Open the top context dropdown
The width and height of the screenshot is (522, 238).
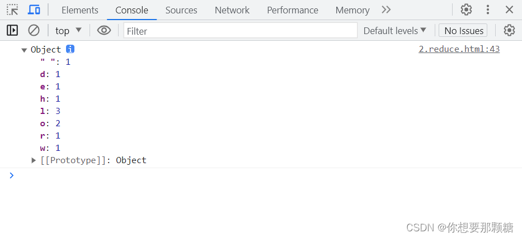(68, 31)
